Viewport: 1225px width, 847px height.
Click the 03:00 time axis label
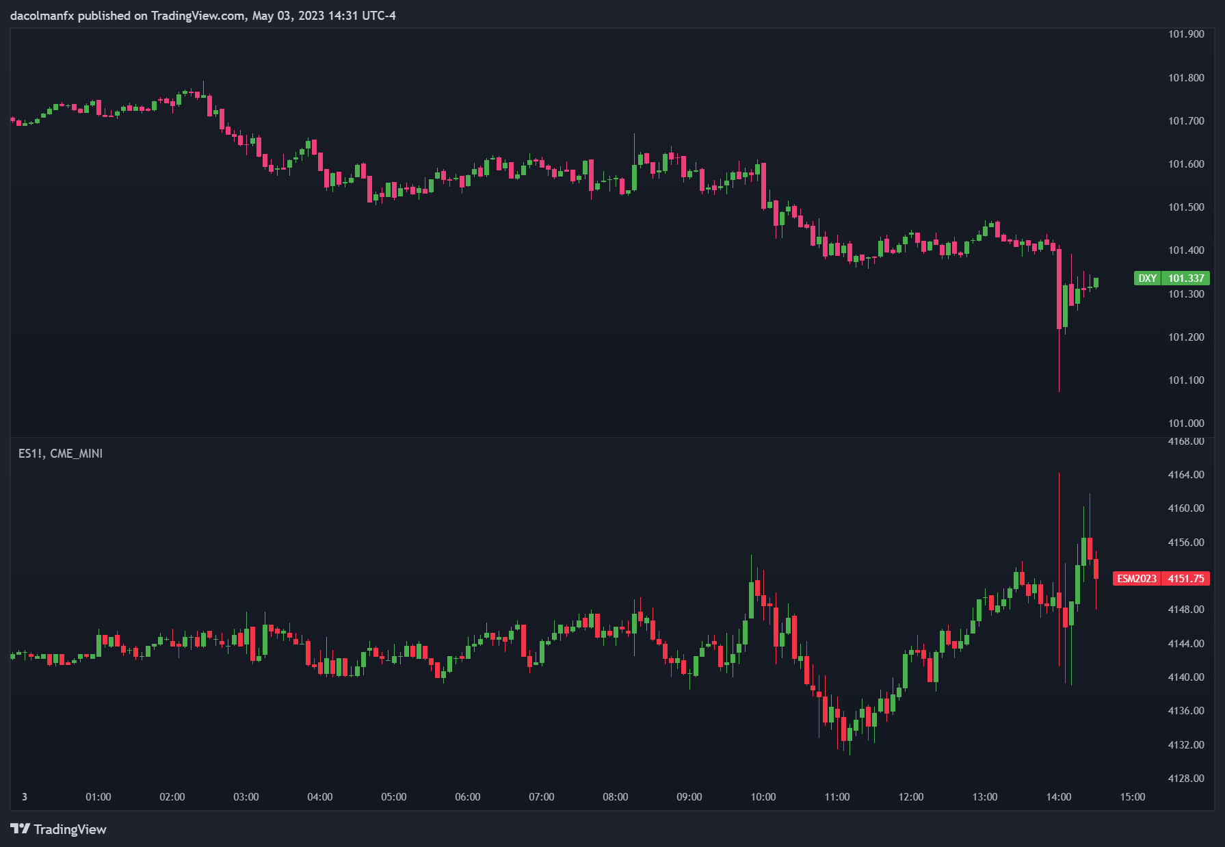(246, 797)
